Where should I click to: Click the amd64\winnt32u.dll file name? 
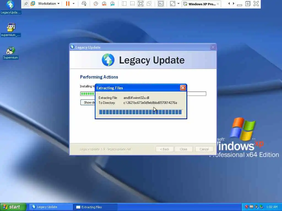pos(136,98)
